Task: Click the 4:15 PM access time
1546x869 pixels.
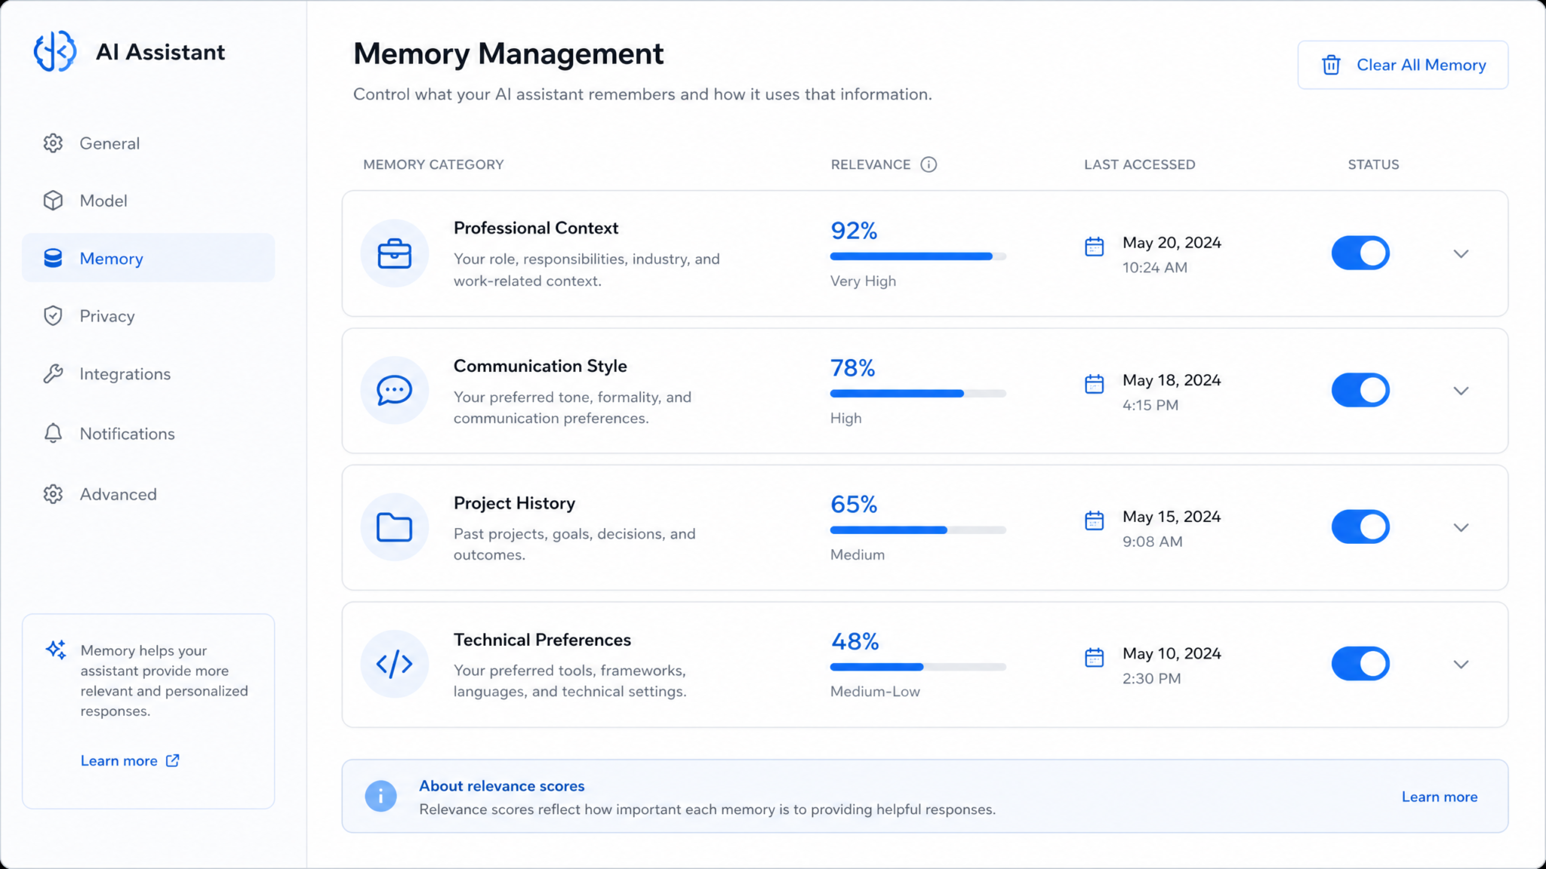Action: 1150,405
